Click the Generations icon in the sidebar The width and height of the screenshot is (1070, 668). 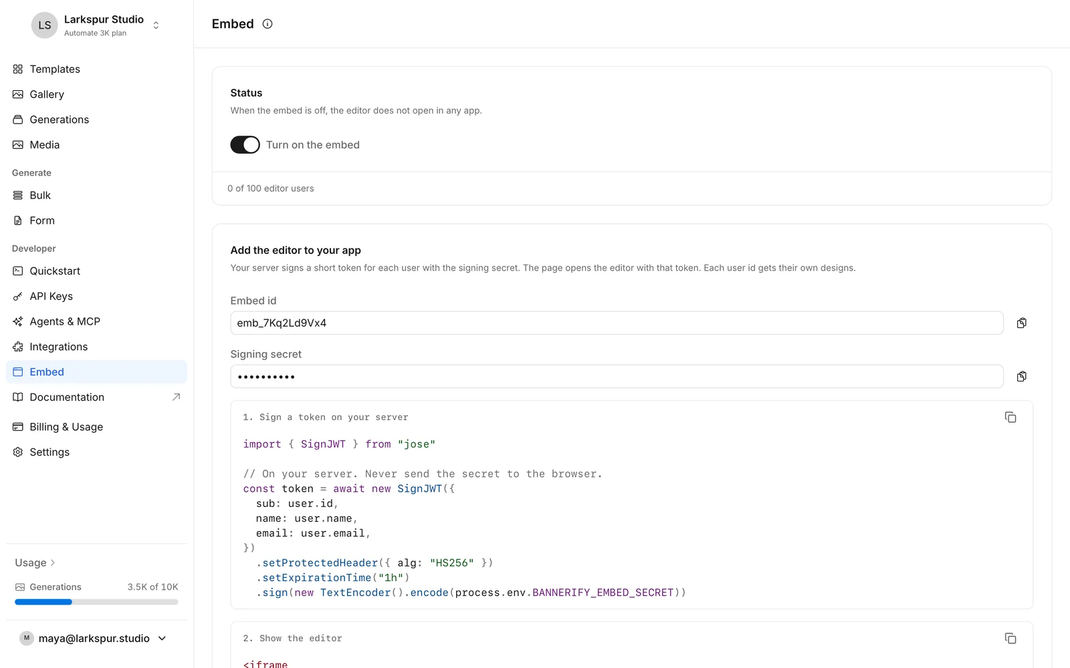click(18, 120)
